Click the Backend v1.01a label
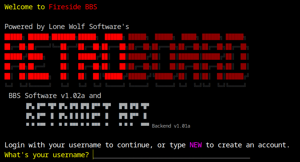 tap(171, 126)
